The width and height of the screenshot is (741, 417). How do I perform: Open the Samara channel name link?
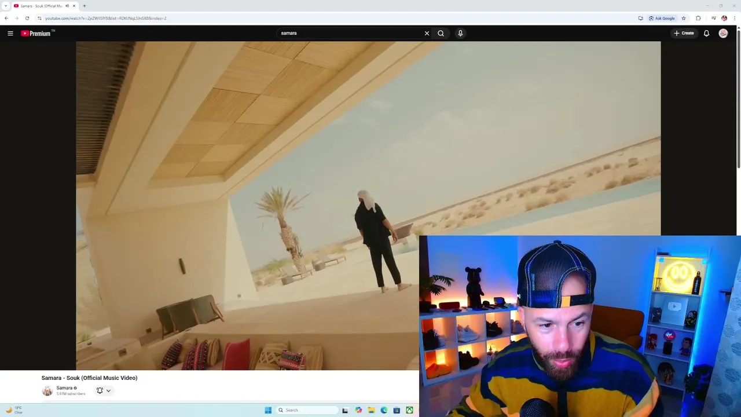point(64,388)
